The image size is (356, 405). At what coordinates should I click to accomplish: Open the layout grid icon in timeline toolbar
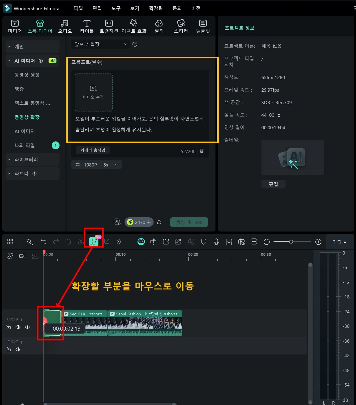(10, 242)
